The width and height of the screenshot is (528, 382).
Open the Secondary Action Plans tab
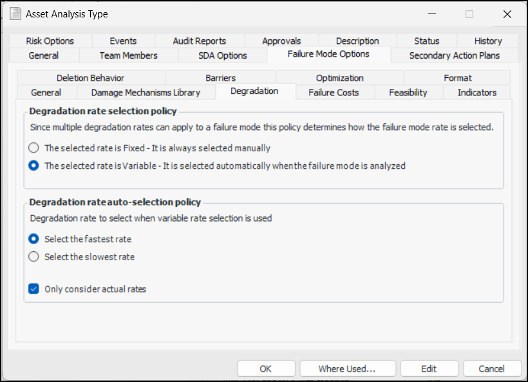[454, 55]
